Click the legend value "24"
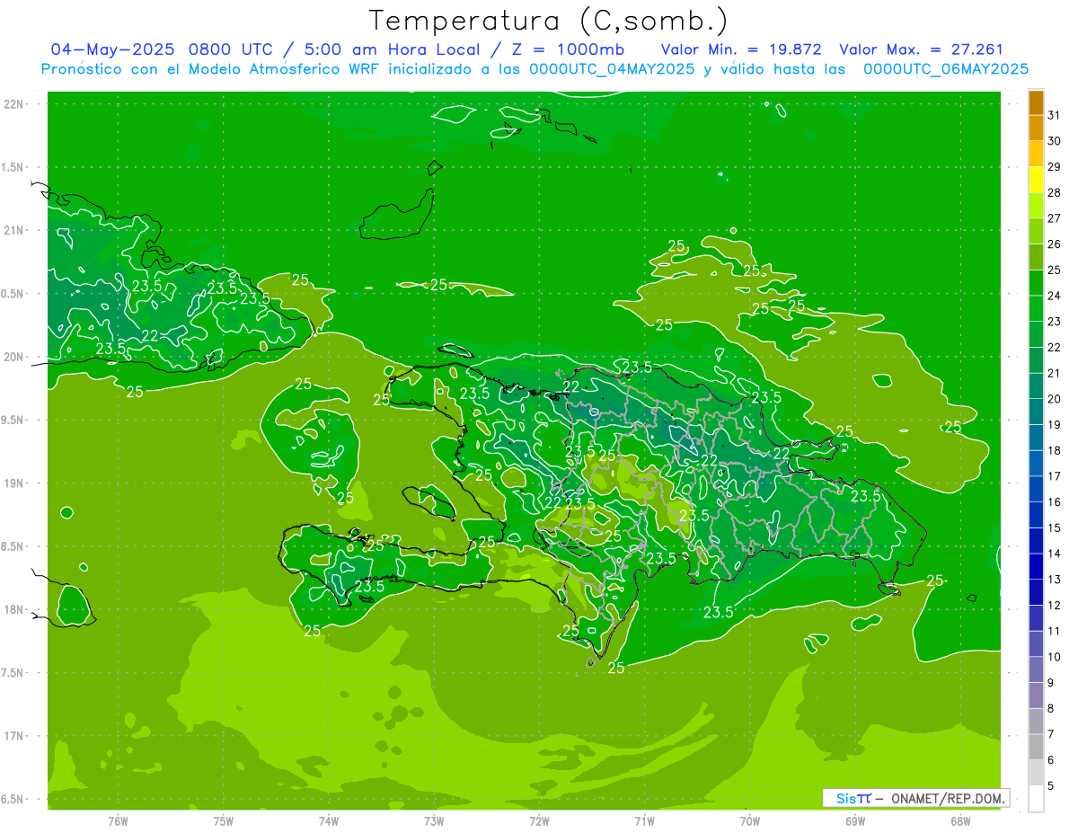The width and height of the screenshot is (1078, 833). [x=1054, y=296]
